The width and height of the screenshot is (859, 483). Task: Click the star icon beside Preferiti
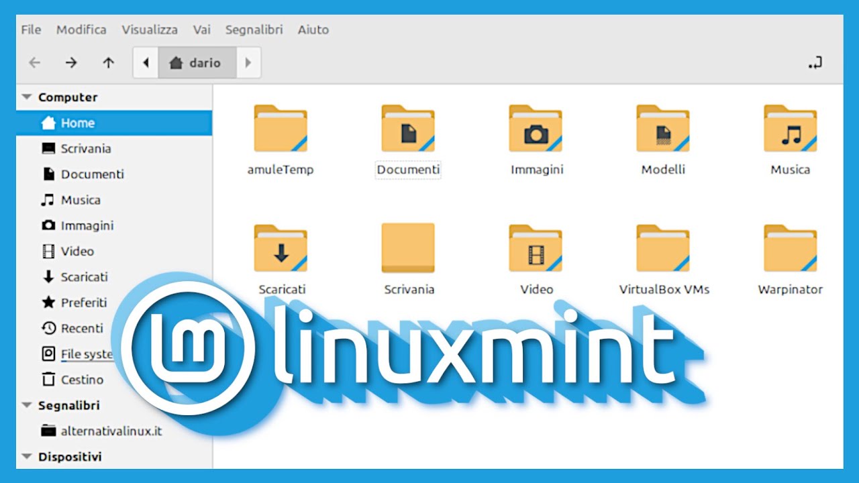coord(48,303)
